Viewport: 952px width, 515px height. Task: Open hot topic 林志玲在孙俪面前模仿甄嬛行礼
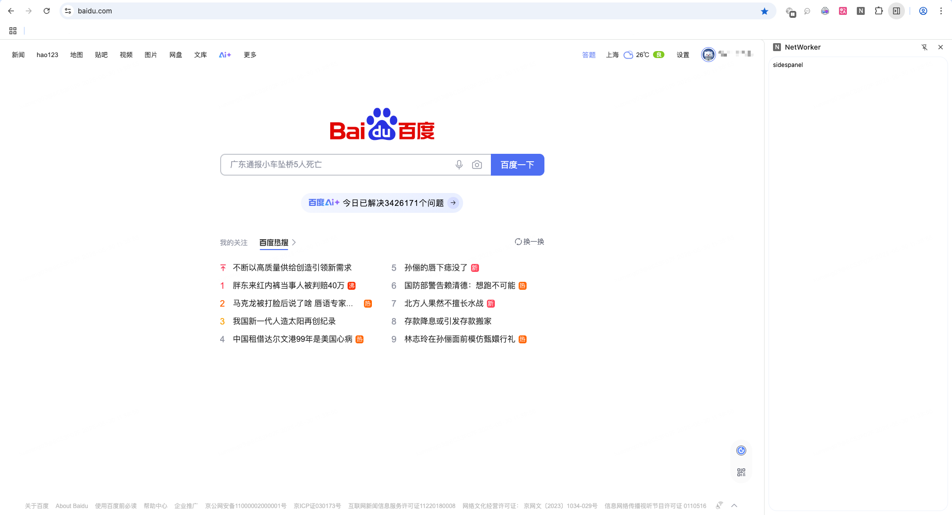click(460, 339)
